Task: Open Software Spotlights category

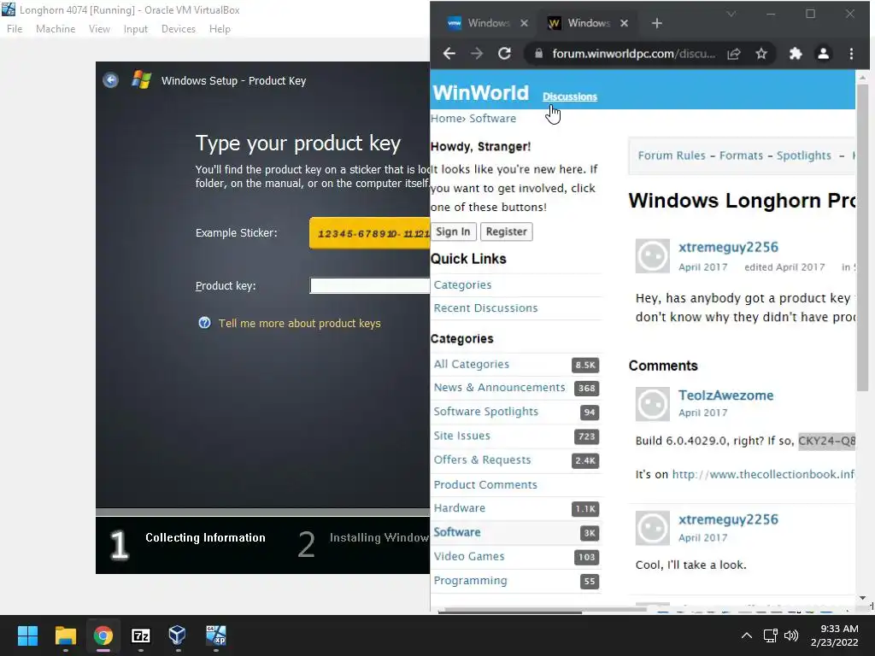Action: click(x=486, y=412)
